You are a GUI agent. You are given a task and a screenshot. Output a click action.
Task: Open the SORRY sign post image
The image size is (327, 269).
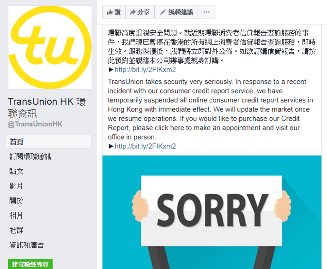[x=212, y=212]
